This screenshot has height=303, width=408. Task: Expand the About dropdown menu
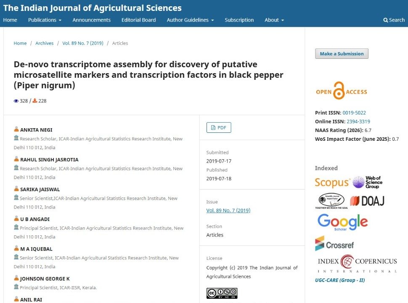[x=274, y=20]
